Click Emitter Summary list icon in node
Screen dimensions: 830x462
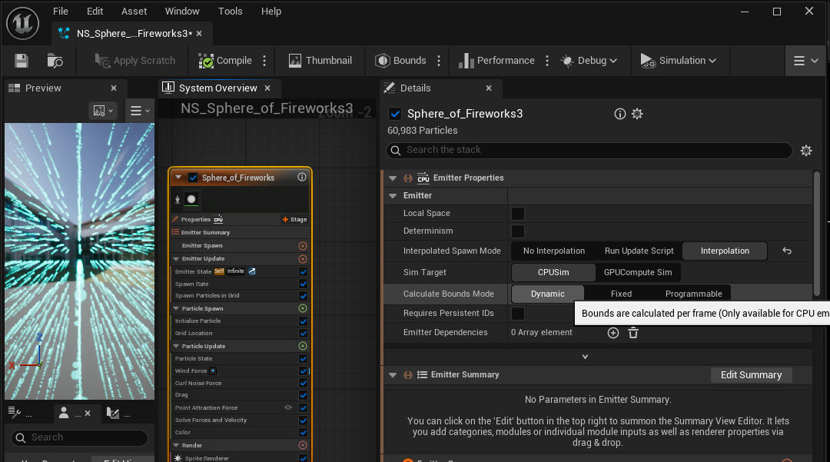(x=175, y=232)
